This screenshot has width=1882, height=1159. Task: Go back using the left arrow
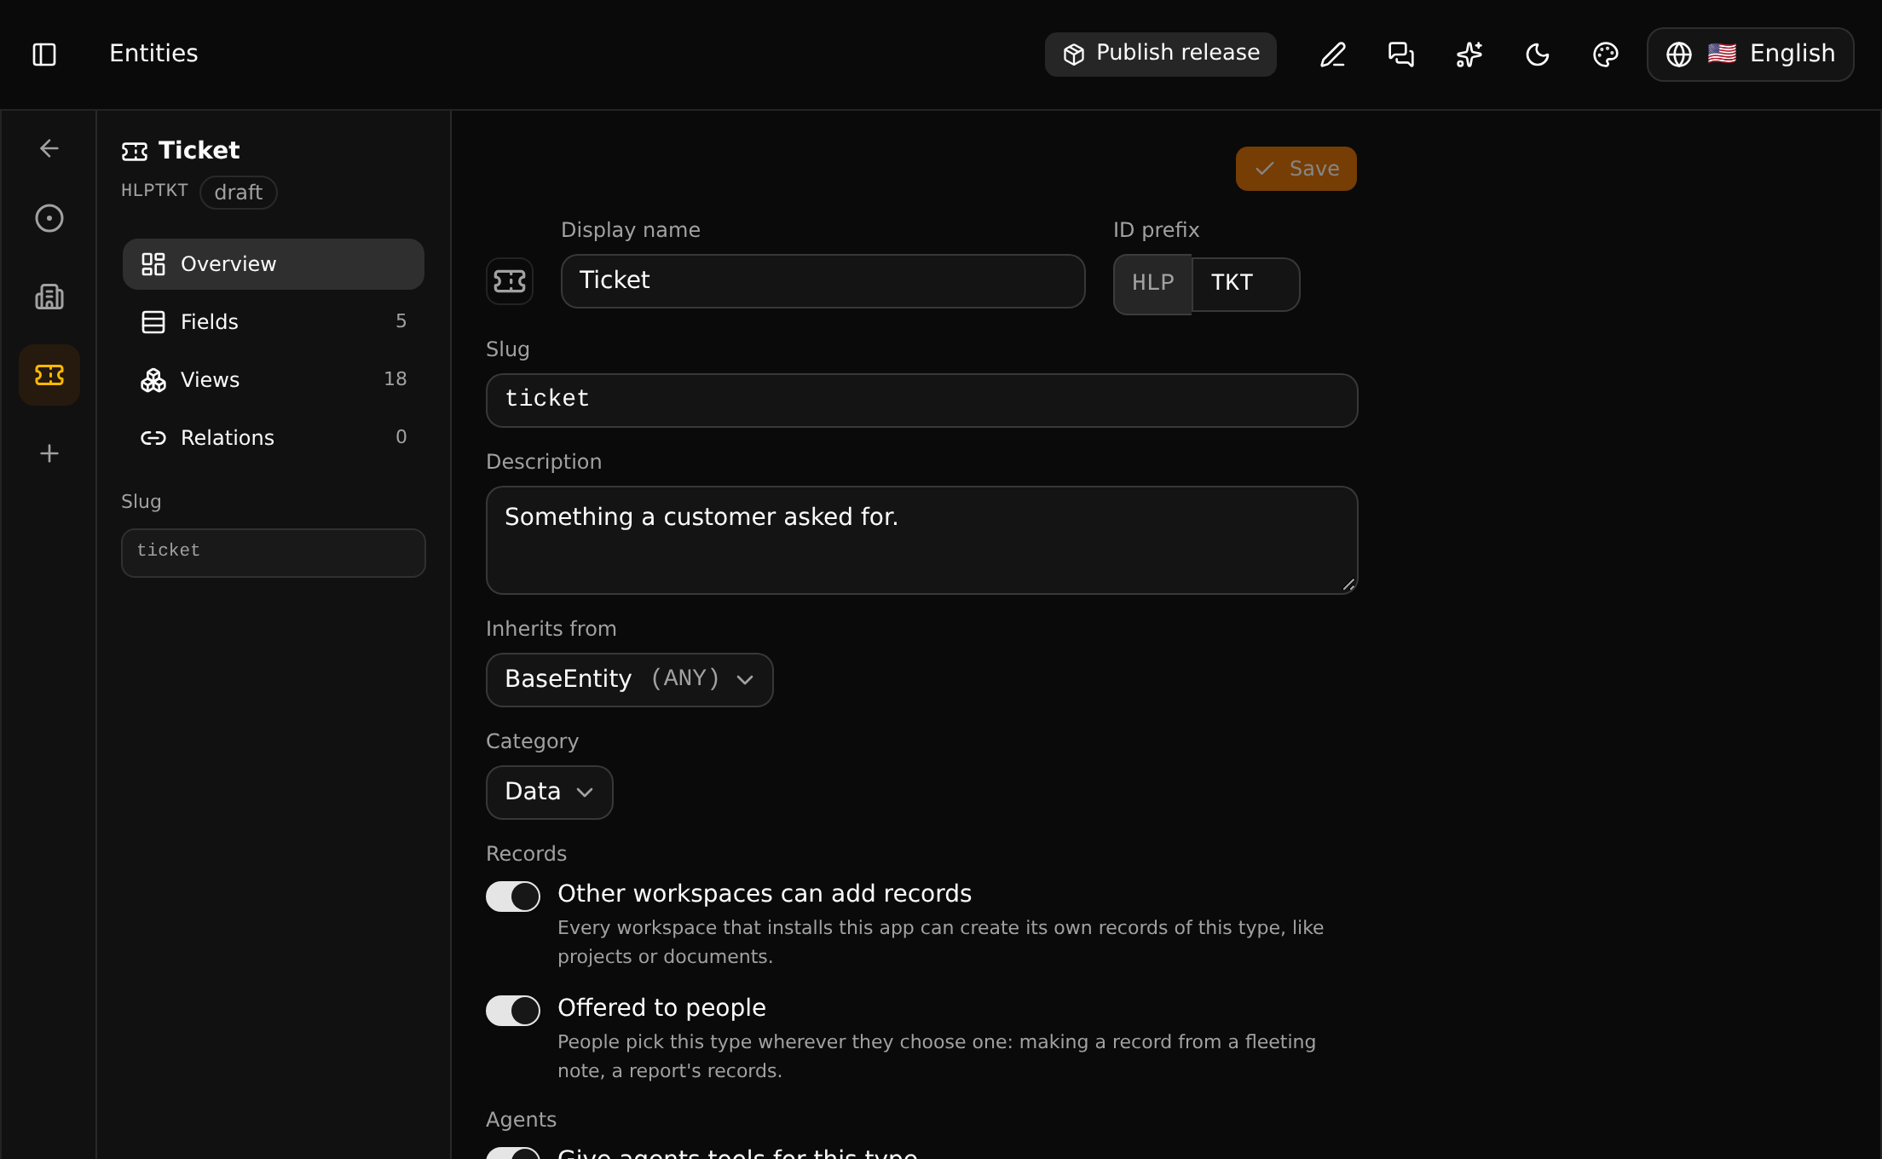[x=49, y=148]
